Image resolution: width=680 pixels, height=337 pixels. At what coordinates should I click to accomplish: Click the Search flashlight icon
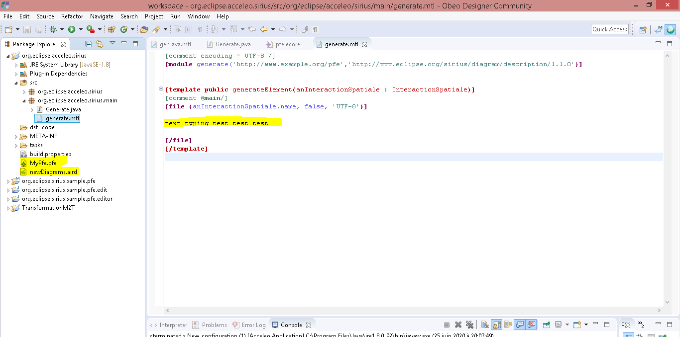[155, 29]
